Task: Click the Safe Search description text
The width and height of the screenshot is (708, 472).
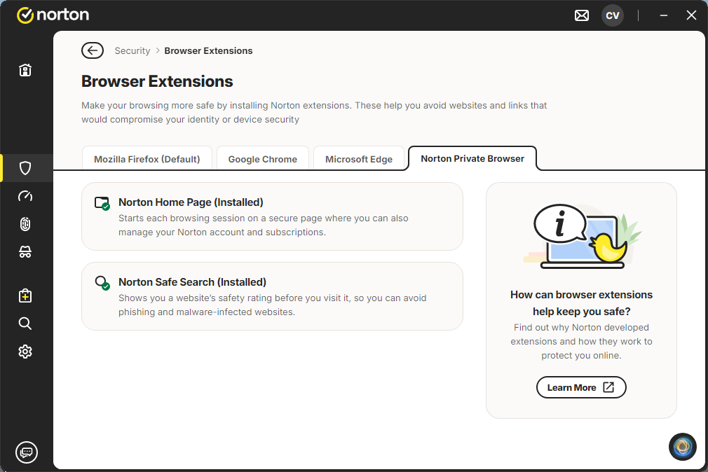Action: (x=272, y=305)
